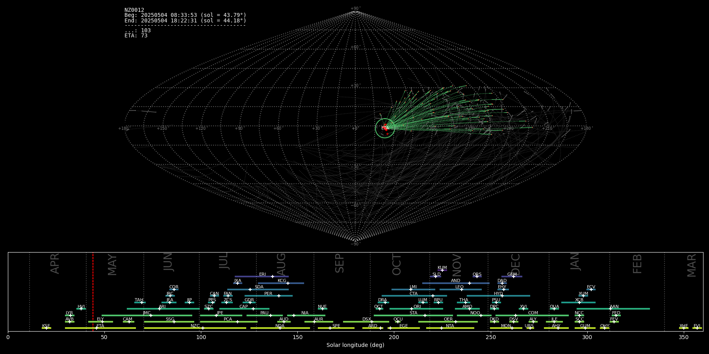709x354 pixels.
Task: Click the KSE shower label
Action: [46, 326]
